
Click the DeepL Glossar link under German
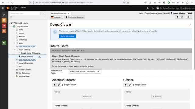[141, 85]
